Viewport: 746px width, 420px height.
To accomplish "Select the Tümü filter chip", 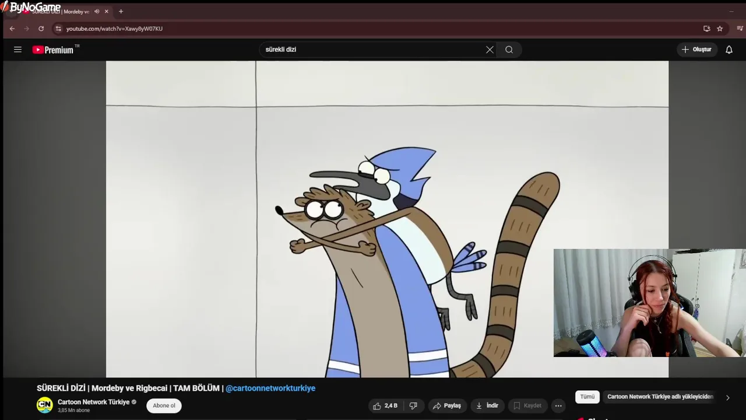I will click(x=587, y=397).
